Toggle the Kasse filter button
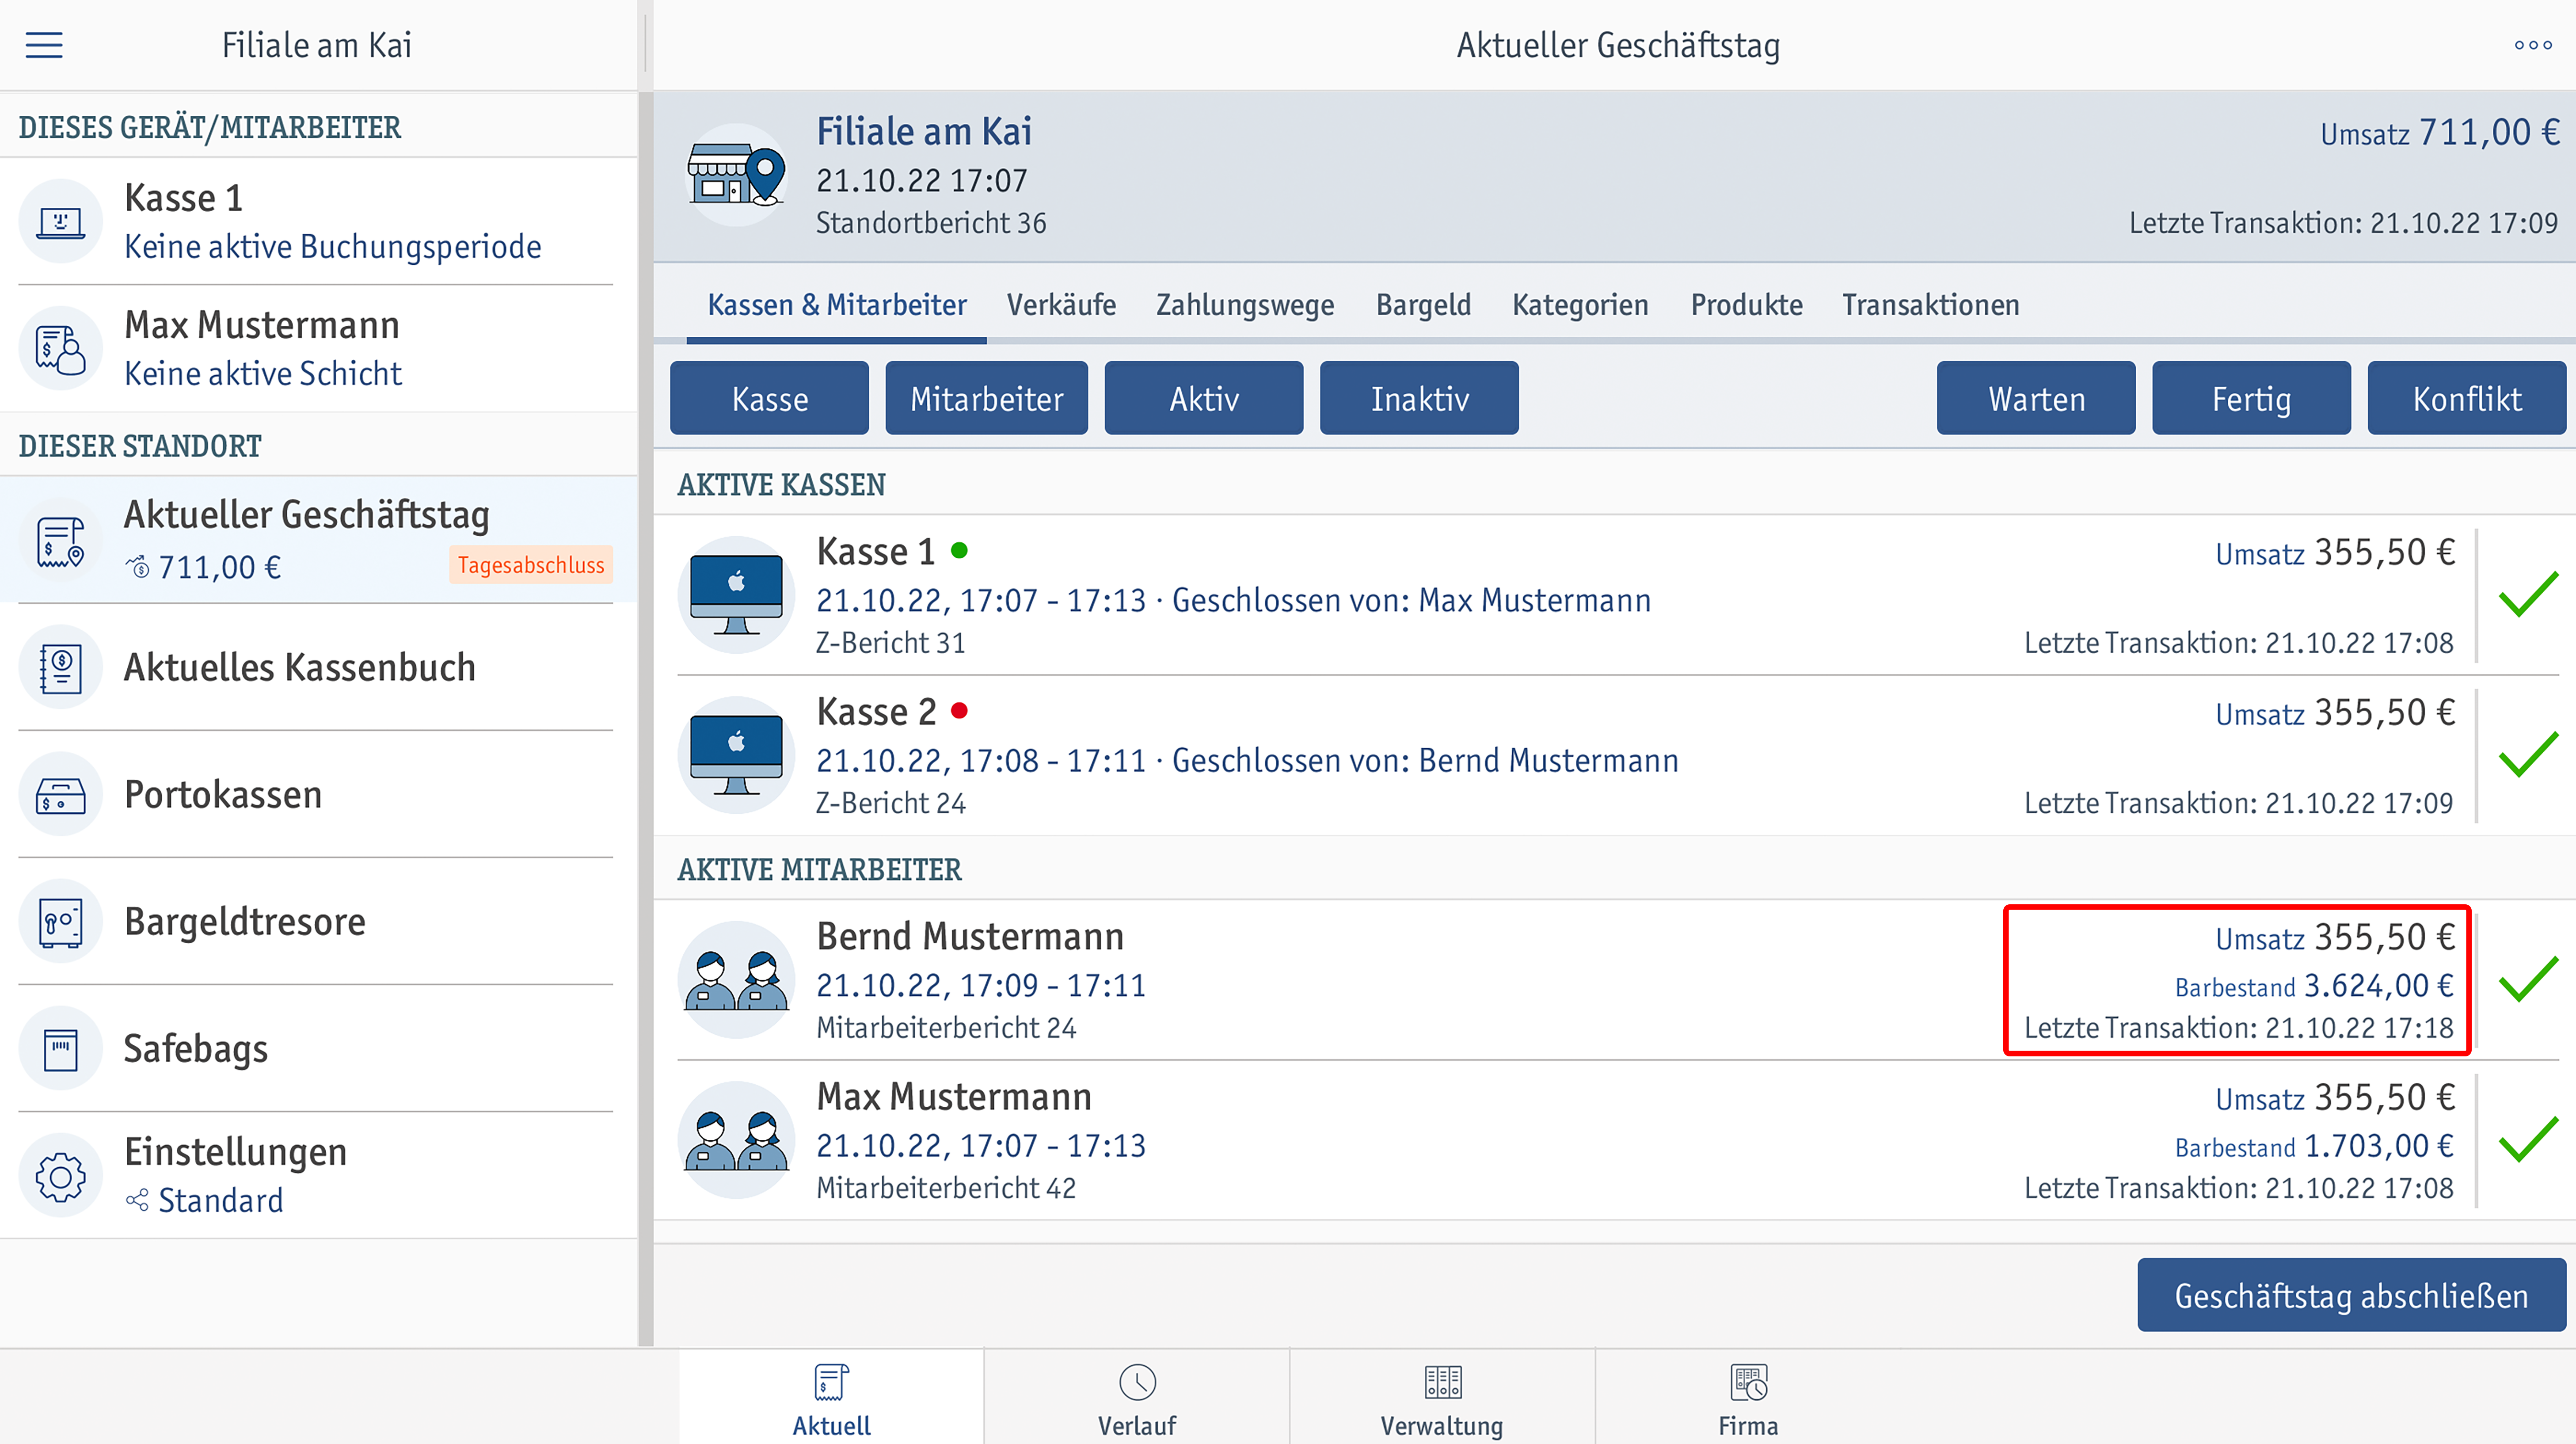This screenshot has height=1444, width=2576. coord(769,398)
